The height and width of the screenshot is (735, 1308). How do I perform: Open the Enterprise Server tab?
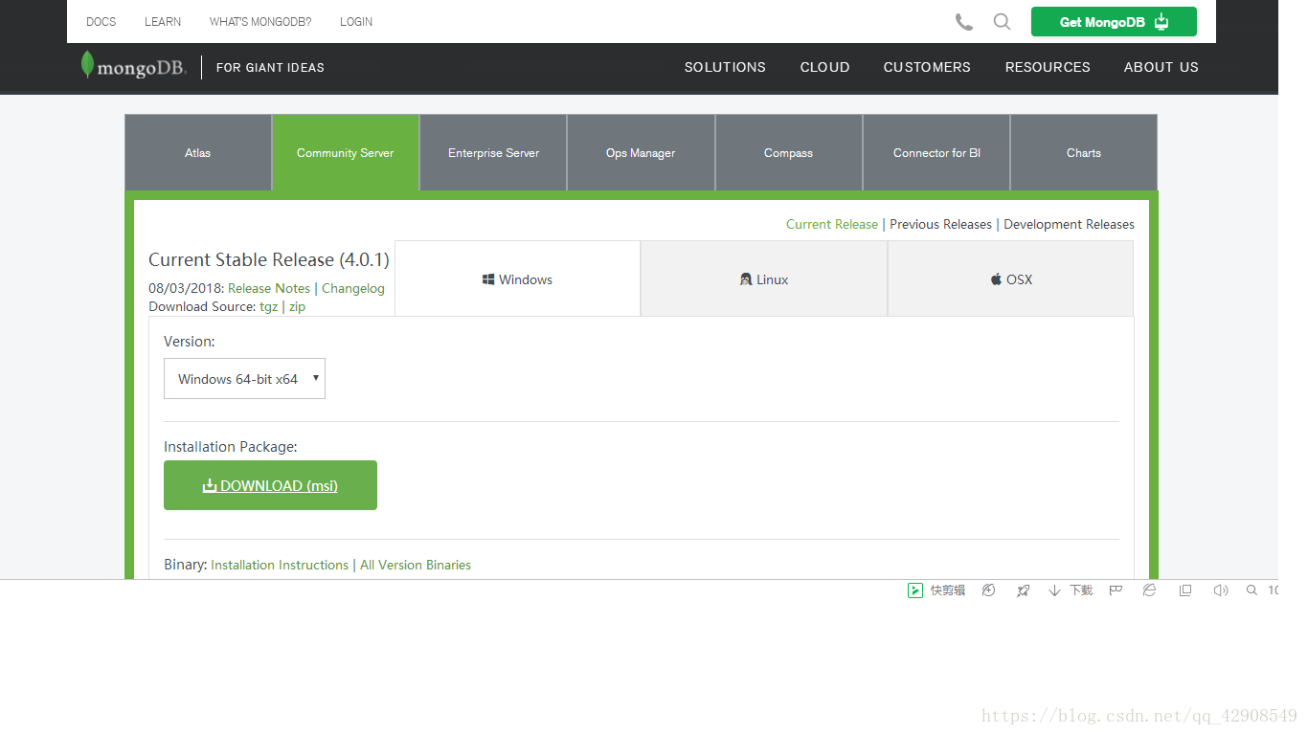(x=493, y=153)
